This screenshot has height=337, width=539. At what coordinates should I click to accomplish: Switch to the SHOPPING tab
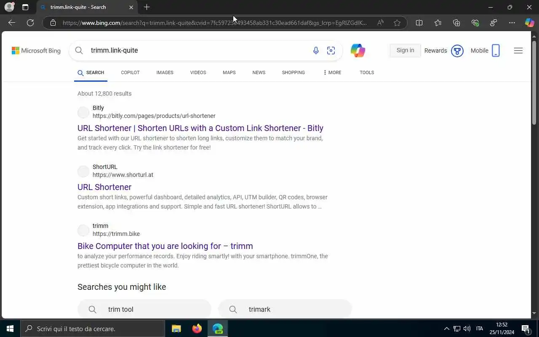[294, 72]
